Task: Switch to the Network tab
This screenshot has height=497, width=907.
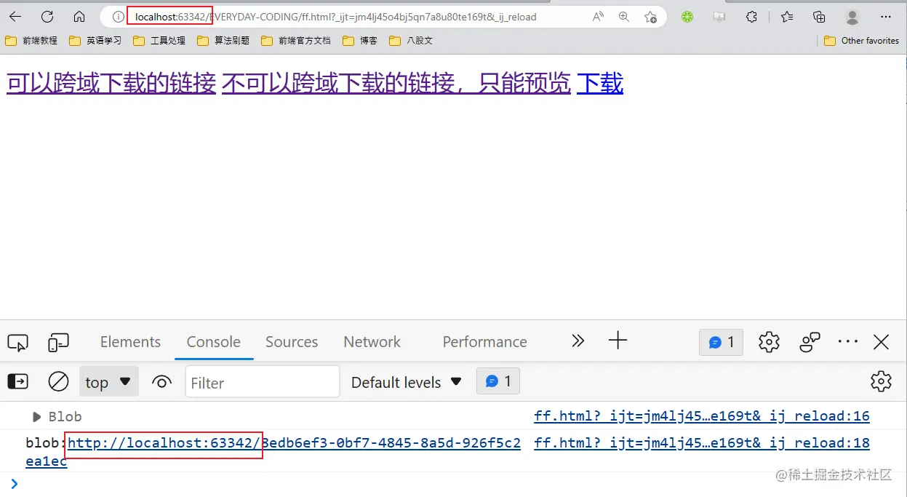Action: (372, 341)
